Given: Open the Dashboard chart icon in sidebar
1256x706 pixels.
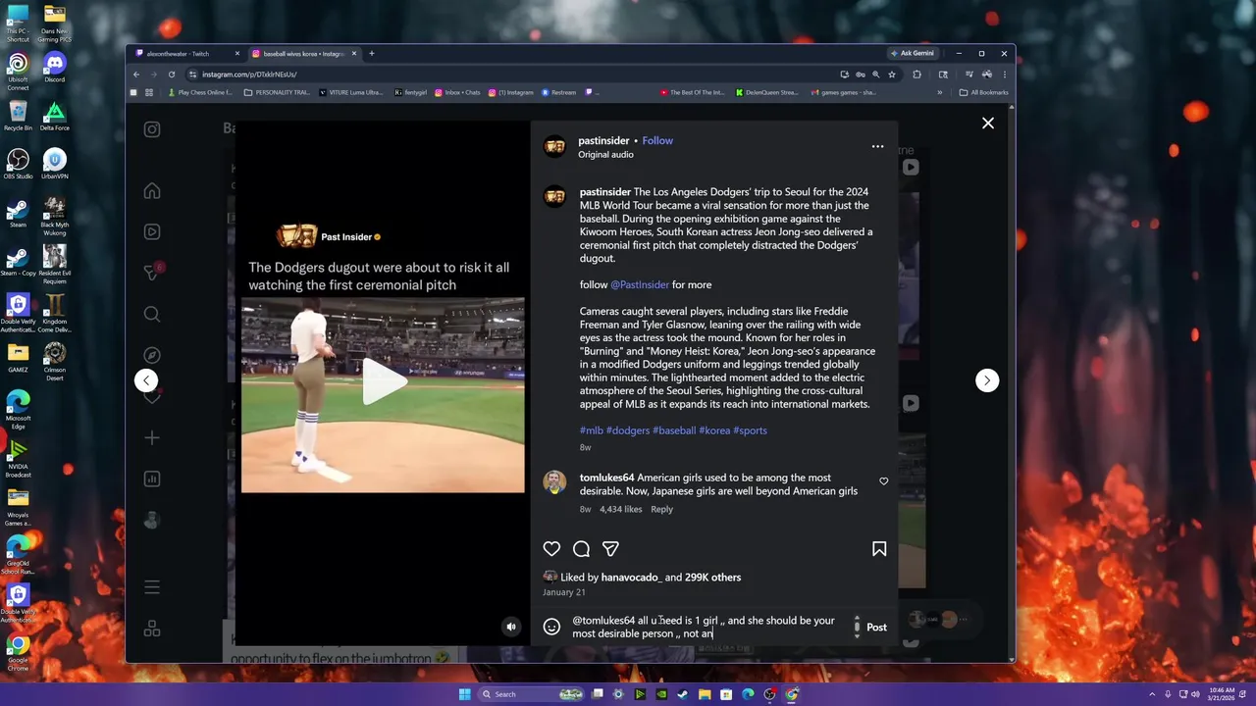Looking at the screenshot, I should (x=152, y=479).
